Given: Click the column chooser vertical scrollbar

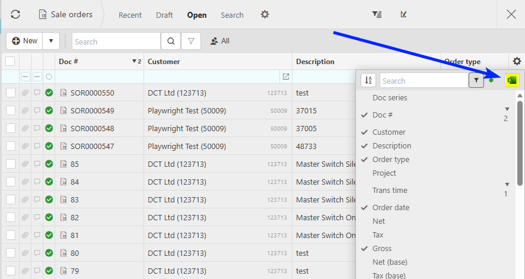Looking at the screenshot, I should click(520, 142).
